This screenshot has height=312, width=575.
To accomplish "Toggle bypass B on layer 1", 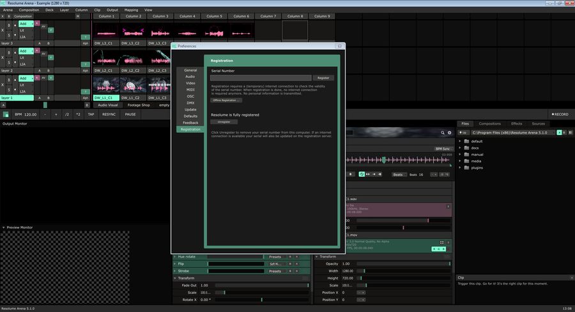I will click(x=9, y=80).
